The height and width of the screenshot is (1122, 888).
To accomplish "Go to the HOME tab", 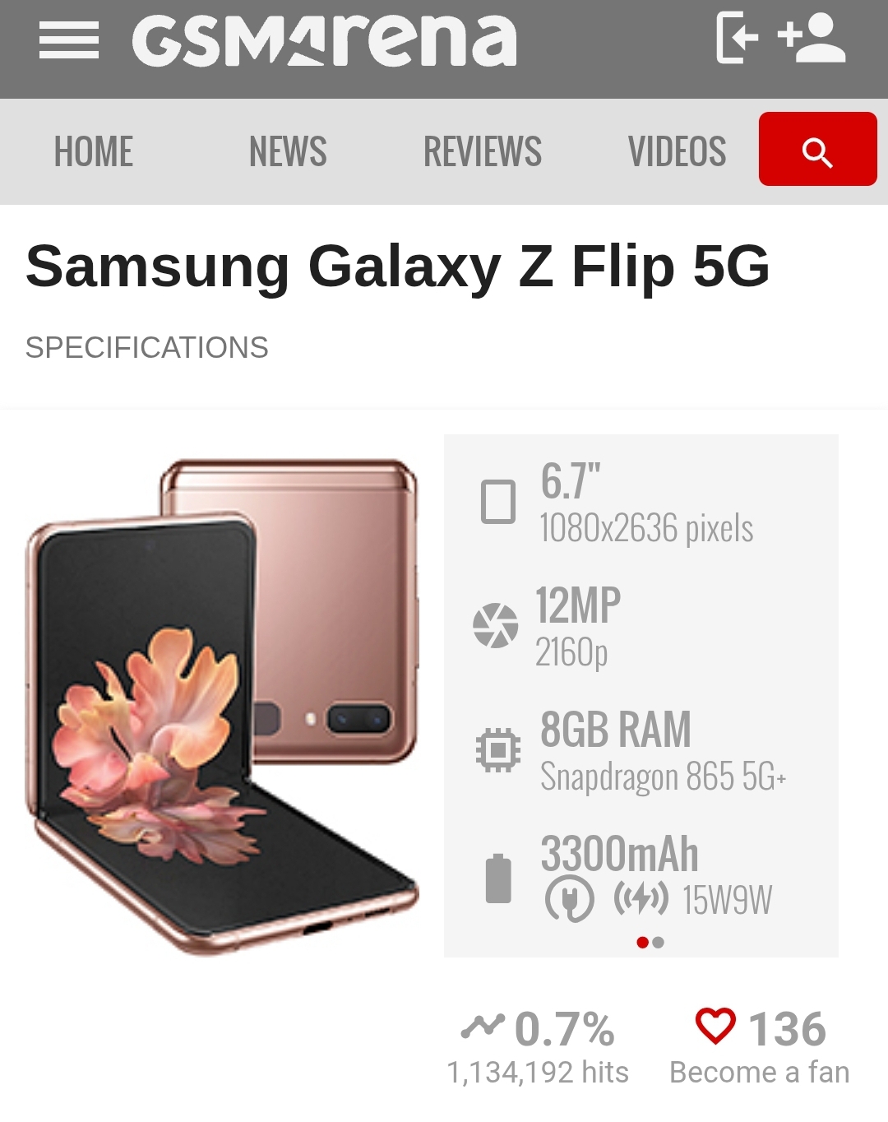I will coord(94,152).
